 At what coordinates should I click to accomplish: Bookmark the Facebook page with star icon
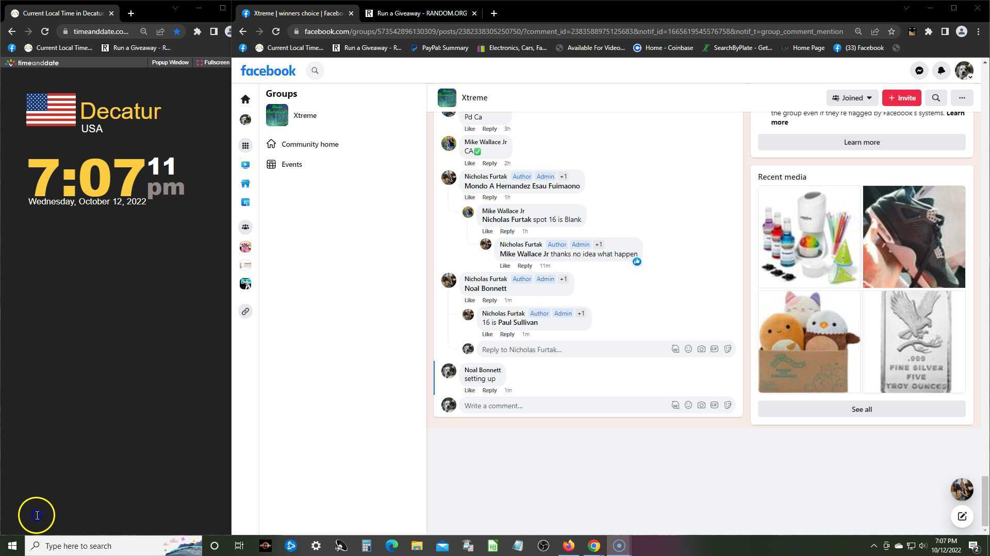pyautogui.click(x=891, y=31)
